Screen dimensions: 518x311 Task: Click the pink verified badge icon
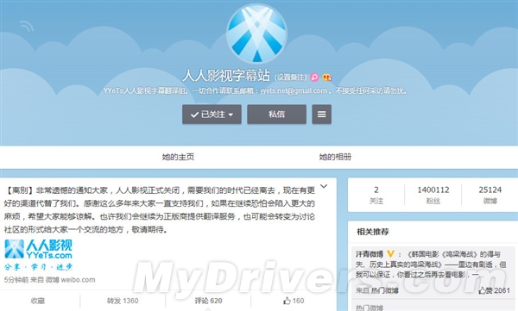click(x=315, y=78)
